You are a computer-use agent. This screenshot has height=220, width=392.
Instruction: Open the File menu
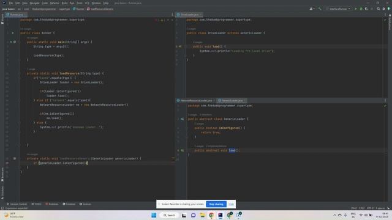tap(11, 3)
